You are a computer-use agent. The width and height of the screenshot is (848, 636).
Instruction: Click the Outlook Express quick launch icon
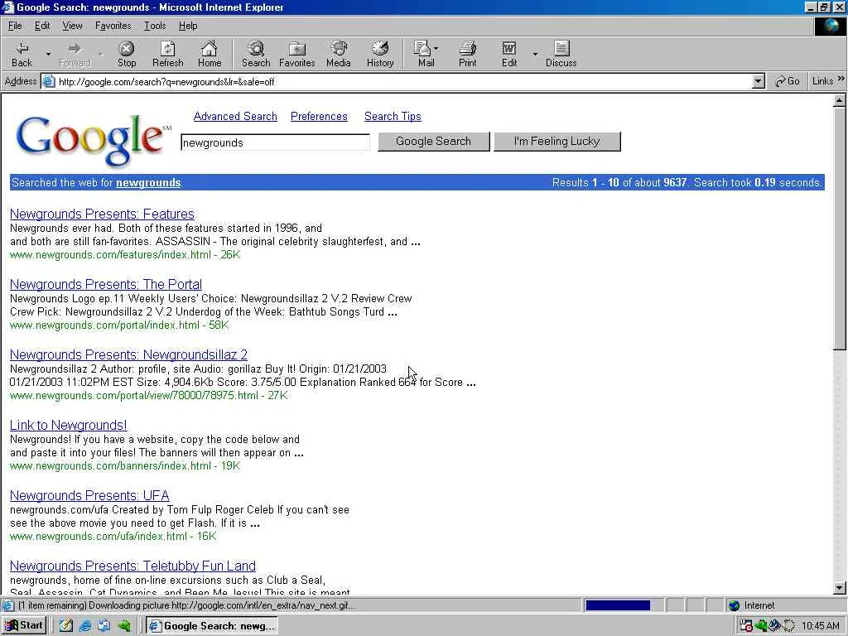point(104,626)
